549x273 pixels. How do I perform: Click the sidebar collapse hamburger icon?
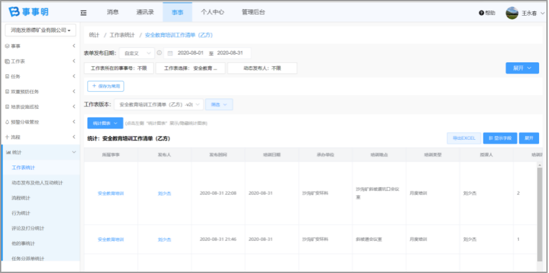[83, 12]
